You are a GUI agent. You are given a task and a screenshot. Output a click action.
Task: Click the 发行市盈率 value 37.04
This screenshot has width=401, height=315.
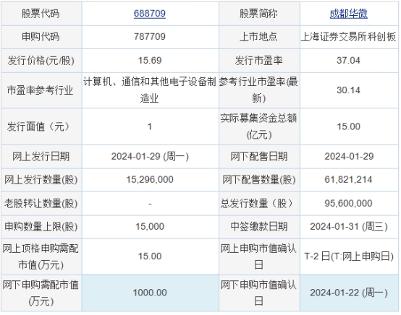click(349, 61)
